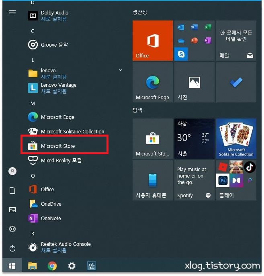
Task: Open the 사용자 휴대폰 tile
Action: 153,180
